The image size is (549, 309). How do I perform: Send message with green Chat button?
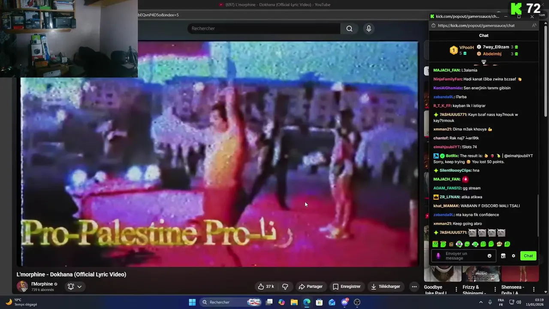click(528, 256)
